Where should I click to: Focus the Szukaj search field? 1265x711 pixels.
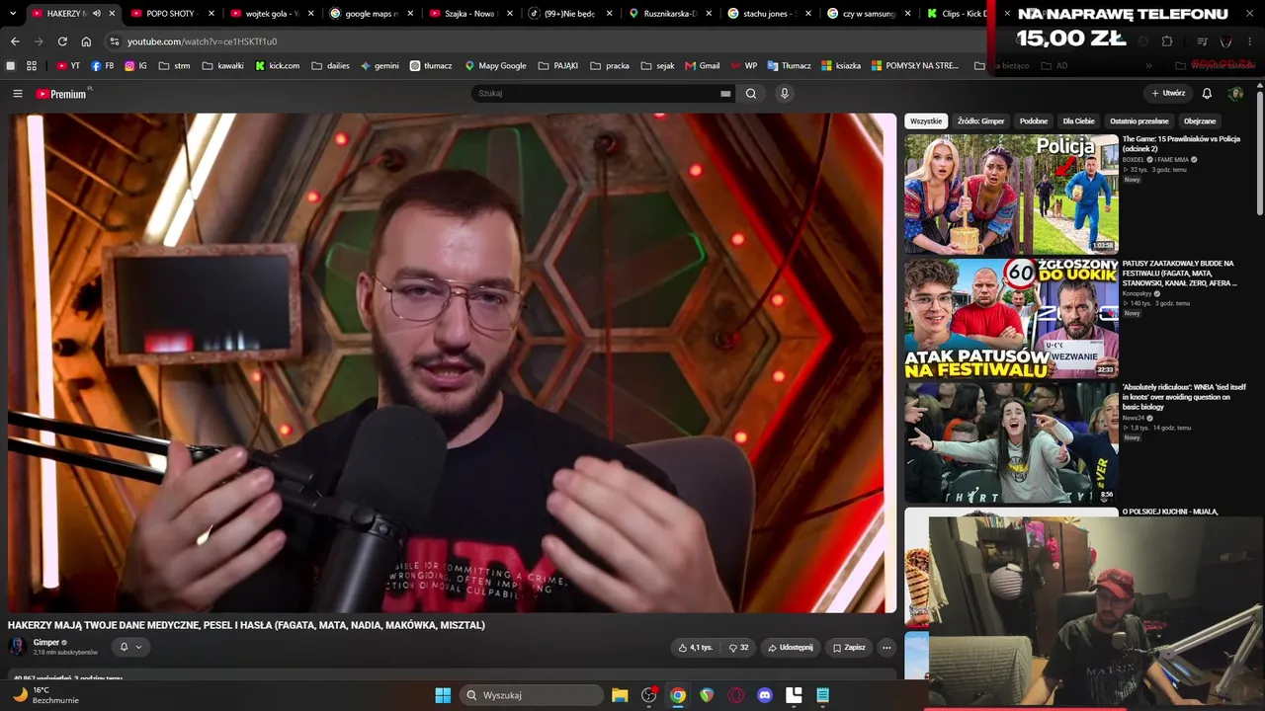pos(597,94)
